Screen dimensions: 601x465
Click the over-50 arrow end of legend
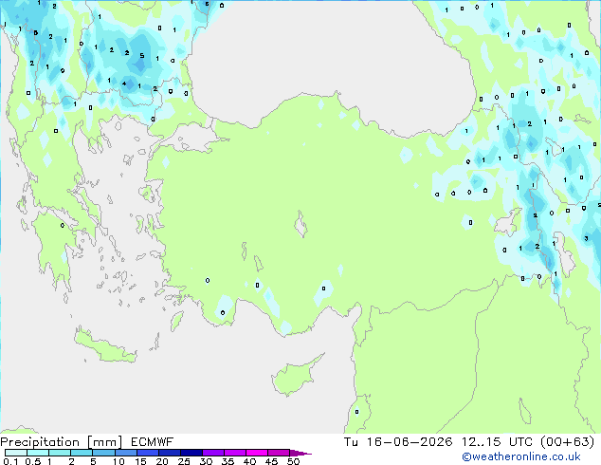point(300,453)
